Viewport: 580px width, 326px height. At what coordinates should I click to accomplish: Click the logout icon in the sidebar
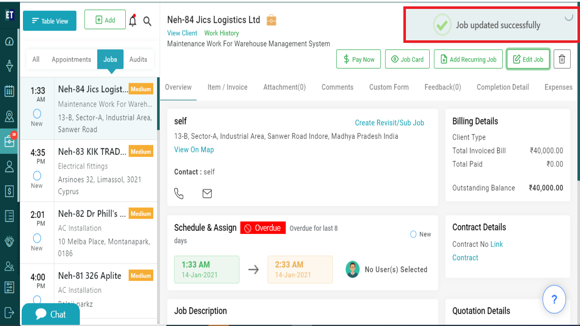click(x=9, y=312)
